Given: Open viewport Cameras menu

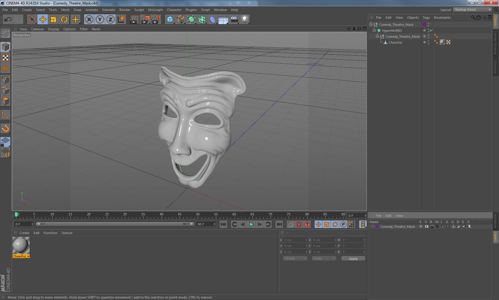Looking at the screenshot, I should pos(37,29).
